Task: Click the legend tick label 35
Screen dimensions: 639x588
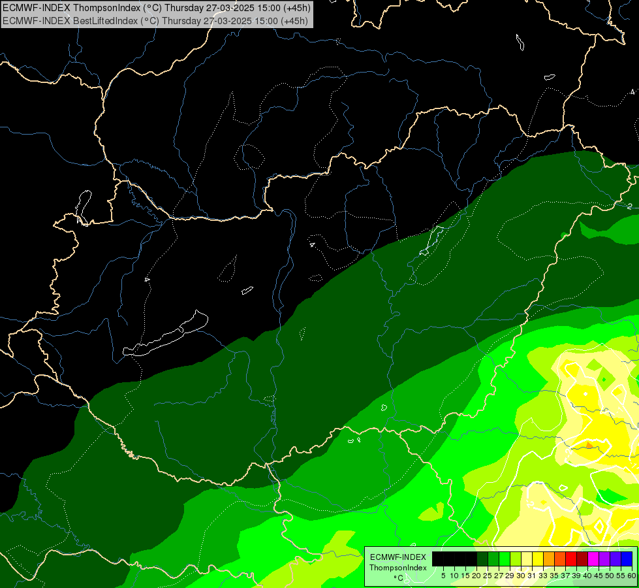Action: (x=555, y=576)
